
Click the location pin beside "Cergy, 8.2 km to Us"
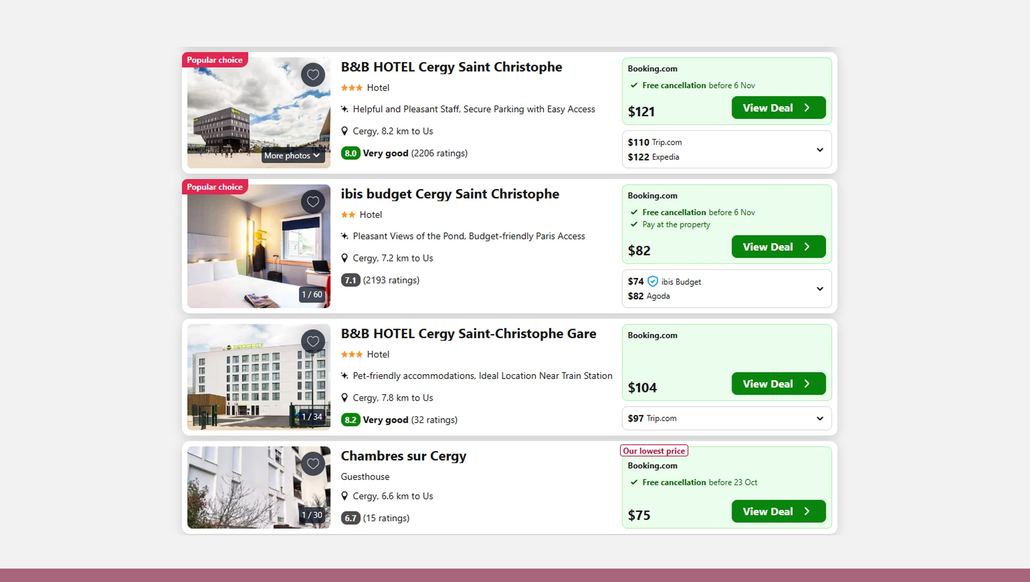click(345, 131)
